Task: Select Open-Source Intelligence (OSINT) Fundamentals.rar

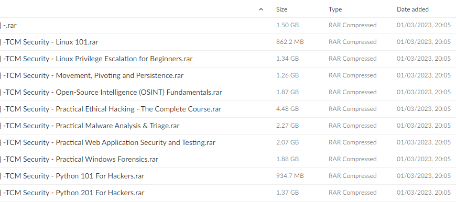Action: click(x=112, y=92)
